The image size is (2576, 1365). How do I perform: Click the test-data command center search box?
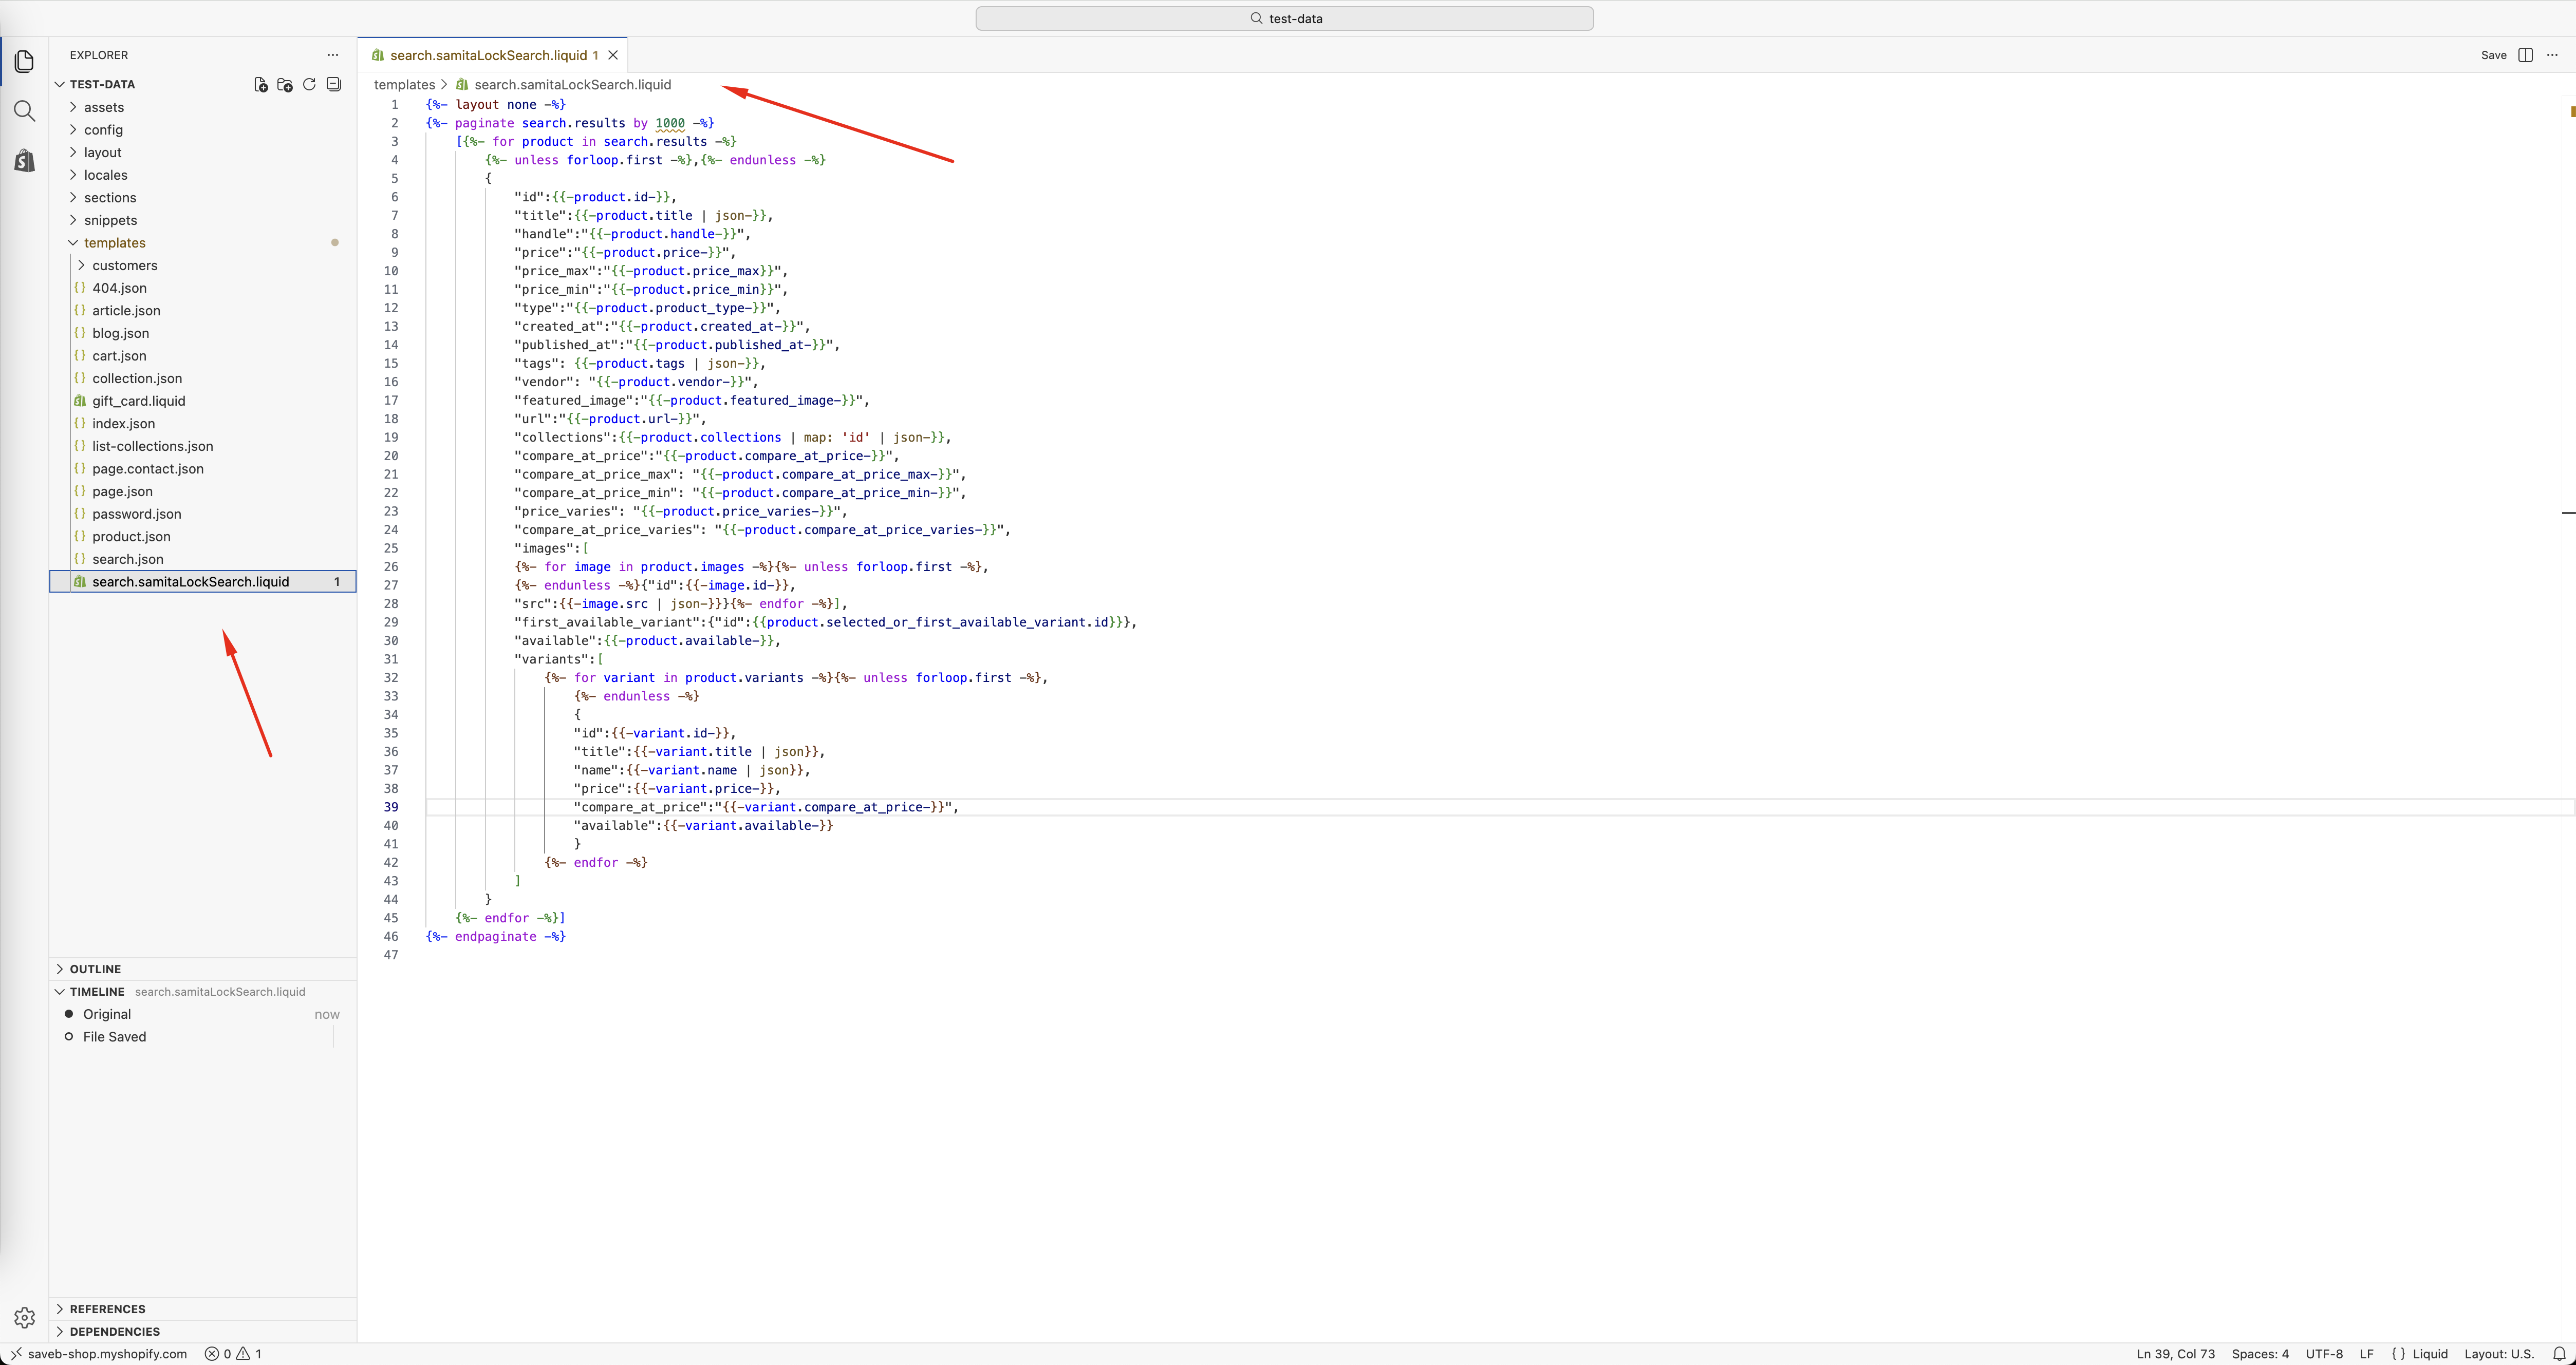point(1284,18)
